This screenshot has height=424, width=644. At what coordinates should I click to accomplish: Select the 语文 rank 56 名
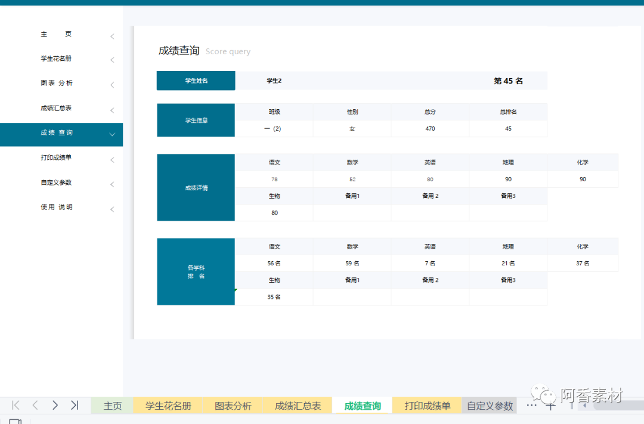point(274,263)
